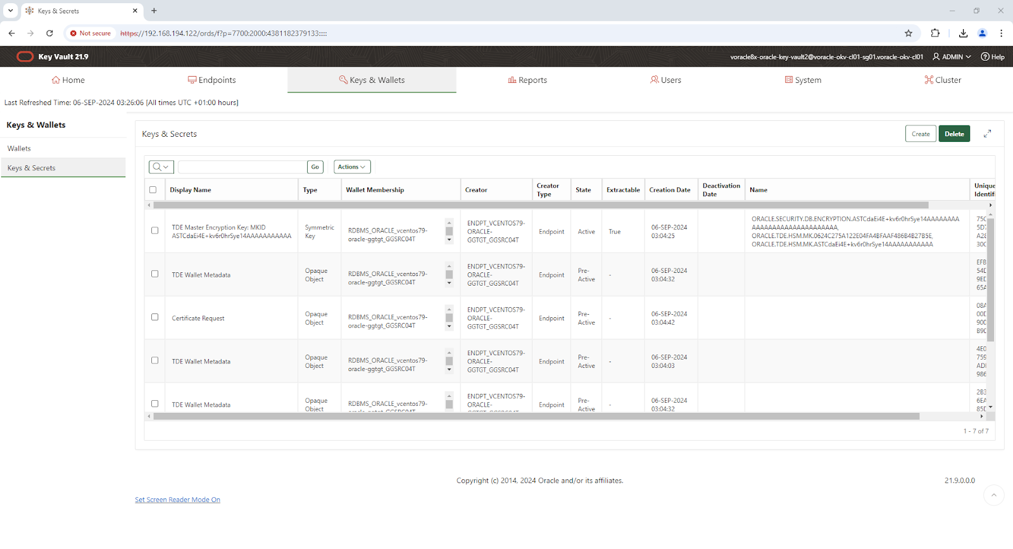Check the last visible TDE Wallet Metadata row
Image resolution: width=1013 pixels, height=549 pixels.
154,403
